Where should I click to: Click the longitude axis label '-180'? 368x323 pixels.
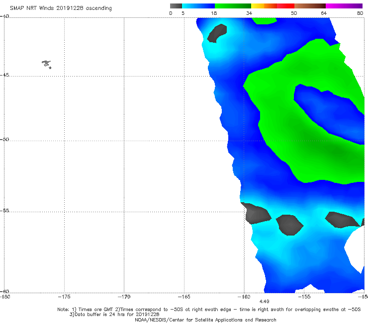click(x=5, y=297)
